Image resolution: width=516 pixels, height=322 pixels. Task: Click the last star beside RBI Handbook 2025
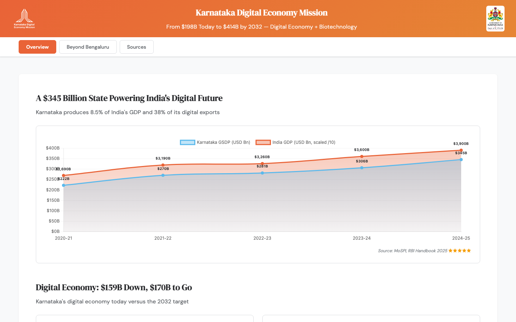point(469,250)
